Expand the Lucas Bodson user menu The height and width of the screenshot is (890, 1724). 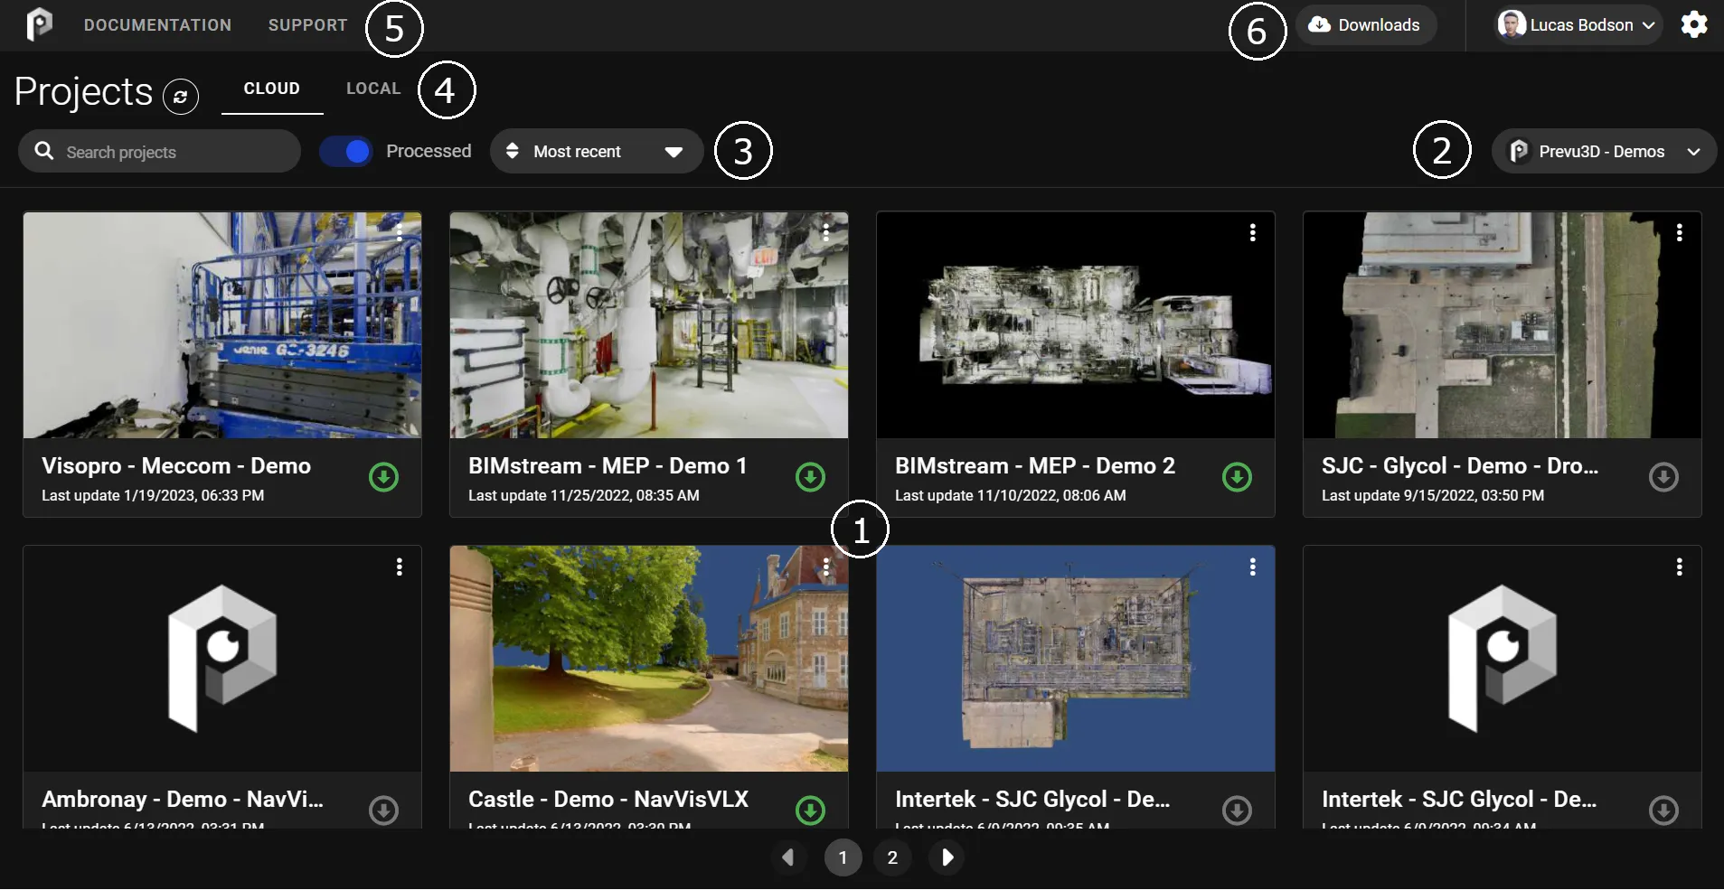[1578, 24]
